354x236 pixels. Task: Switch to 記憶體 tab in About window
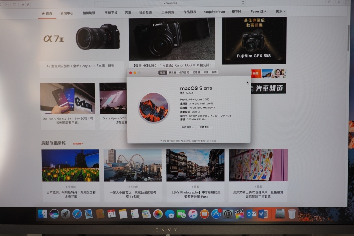196,72
